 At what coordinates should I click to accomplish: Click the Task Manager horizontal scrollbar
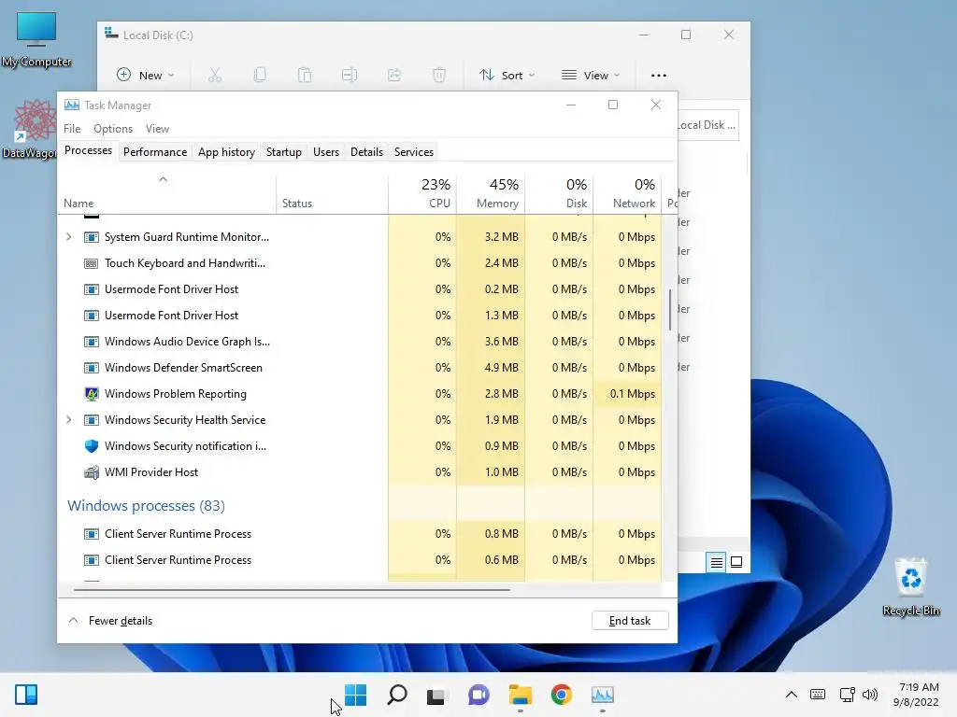292,590
